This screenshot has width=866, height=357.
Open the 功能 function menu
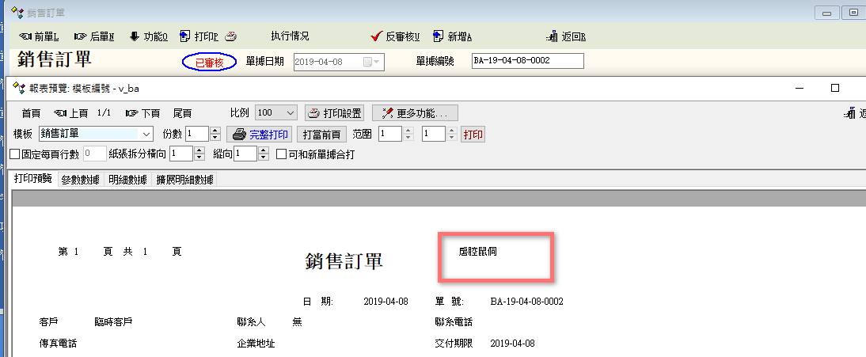(x=148, y=36)
